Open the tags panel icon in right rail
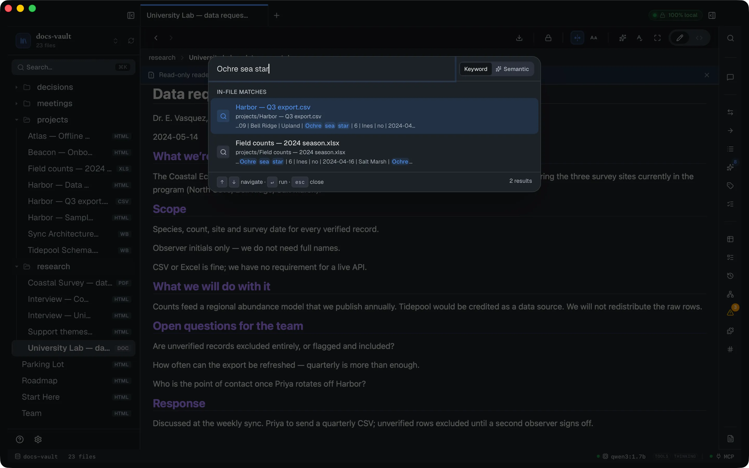 [x=730, y=186]
